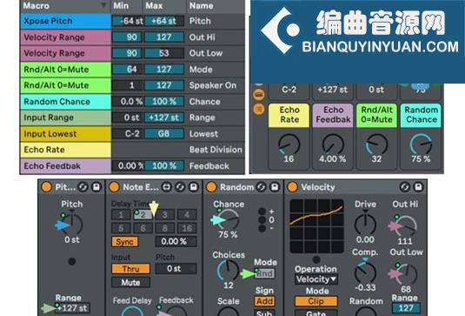
Task: Click the Out Low knob in Velocity
Action: (406, 274)
